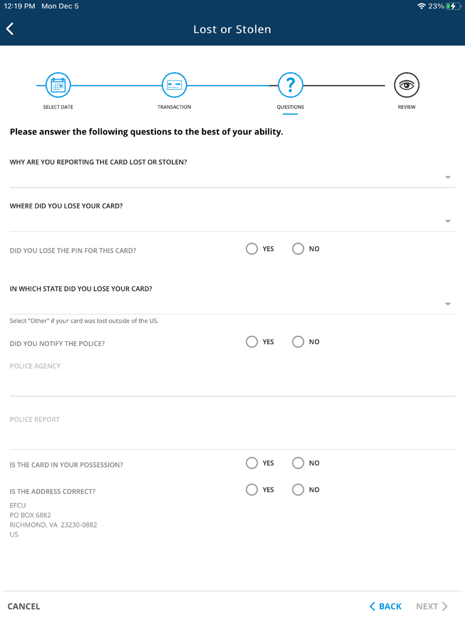Tap the battery charging icon
The height and width of the screenshot is (621, 465).
[x=452, y=6]
